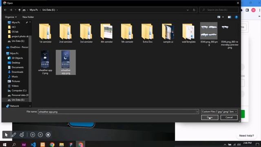The height and width of the screenshot is (147, 261).
Task: Expand the address bar history dropdown
Action: coord(188,10)
